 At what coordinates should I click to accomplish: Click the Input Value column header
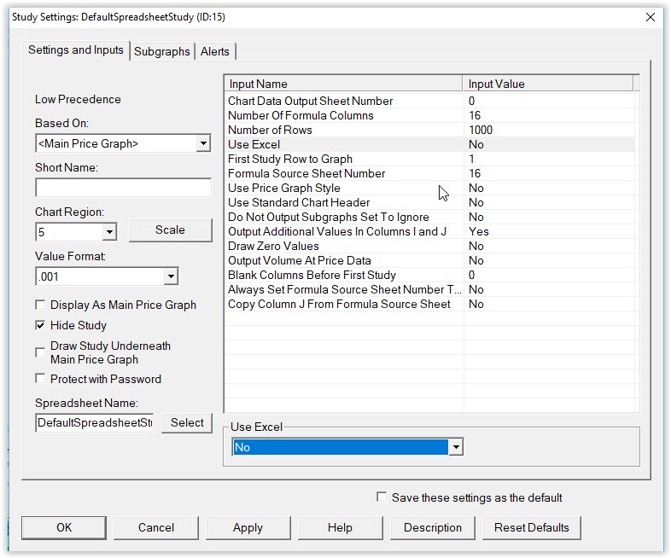pyautogui.click(x=548, y=84)
